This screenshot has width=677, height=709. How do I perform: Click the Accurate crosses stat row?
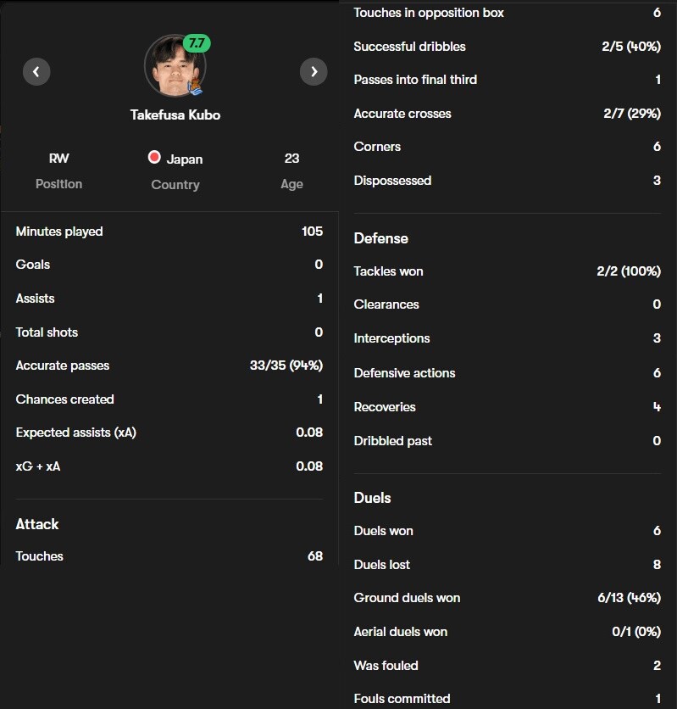[x=508, y=114]
